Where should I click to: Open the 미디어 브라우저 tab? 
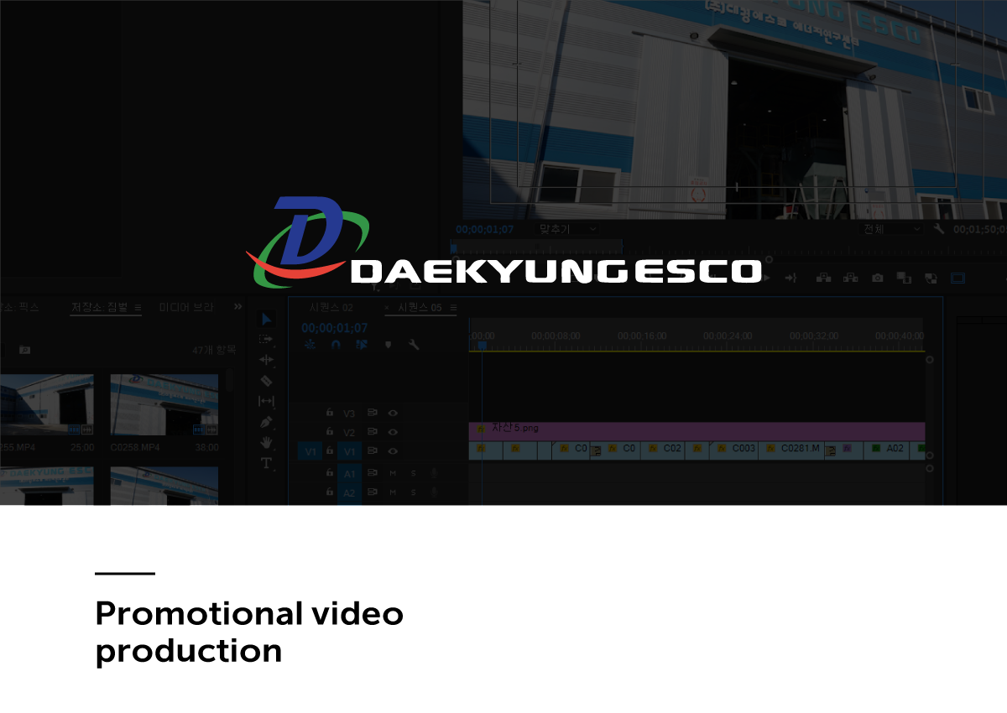tap(186, 307)
